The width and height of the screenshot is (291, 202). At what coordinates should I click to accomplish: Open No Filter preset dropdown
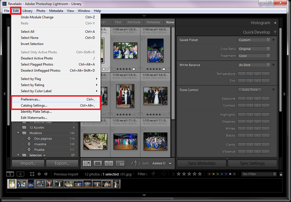259,174
